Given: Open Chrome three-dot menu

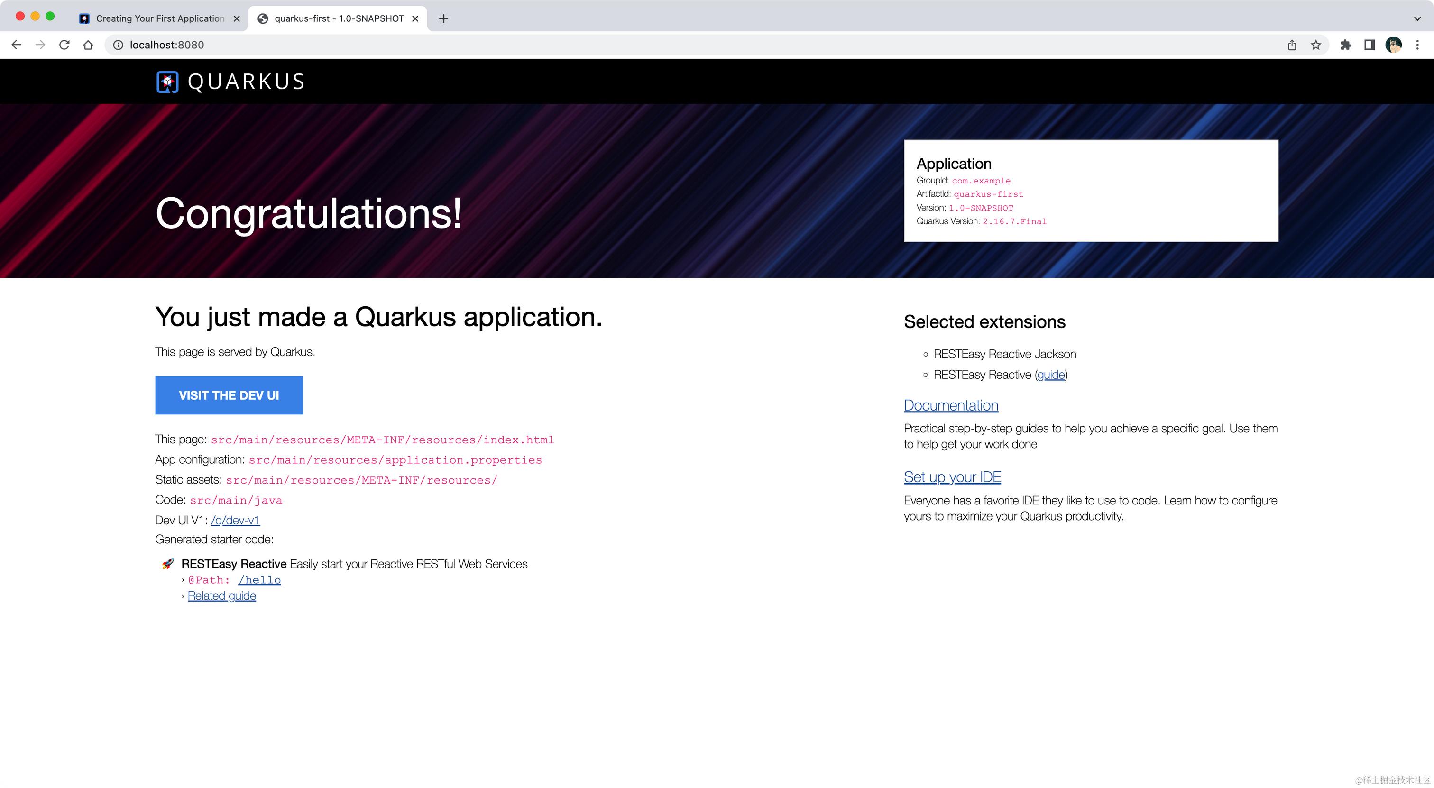Looking at the screenshot, I should click(1417, 45).
